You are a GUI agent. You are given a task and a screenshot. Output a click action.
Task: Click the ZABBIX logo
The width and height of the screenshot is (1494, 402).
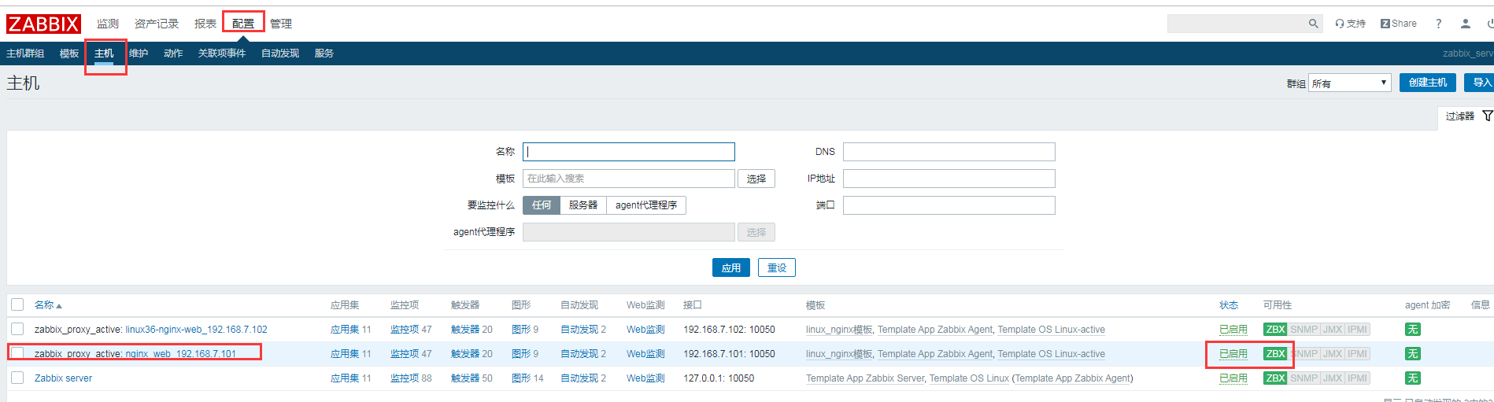tap(43, 24)
